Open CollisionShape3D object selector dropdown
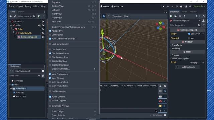This screenshot has height=120, width=214. pos(199,21)
